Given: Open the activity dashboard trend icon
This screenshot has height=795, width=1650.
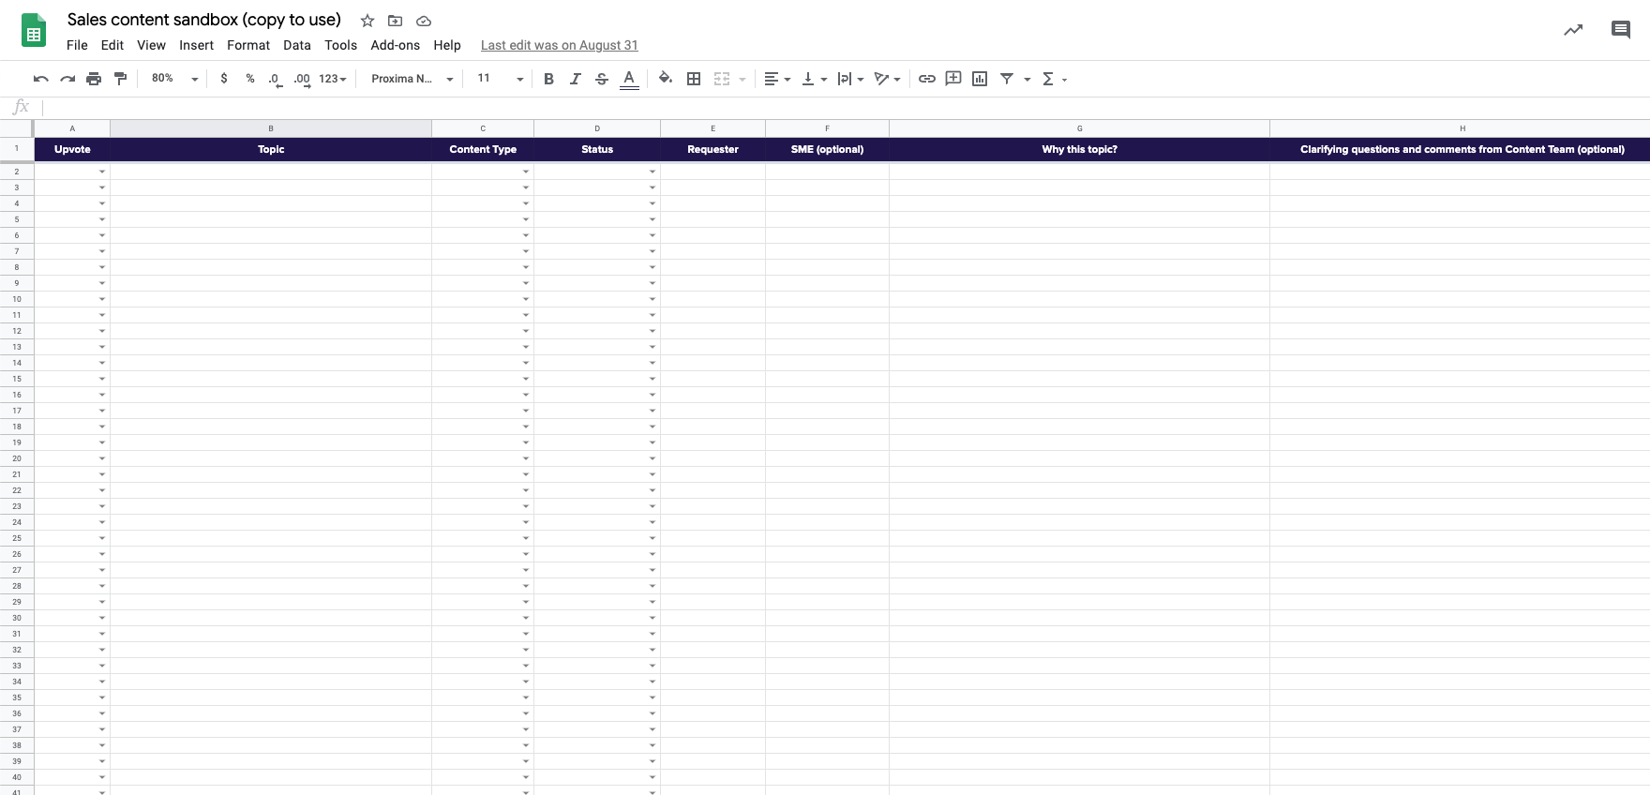Looking at the screenshot, I should click(1573, 30).
